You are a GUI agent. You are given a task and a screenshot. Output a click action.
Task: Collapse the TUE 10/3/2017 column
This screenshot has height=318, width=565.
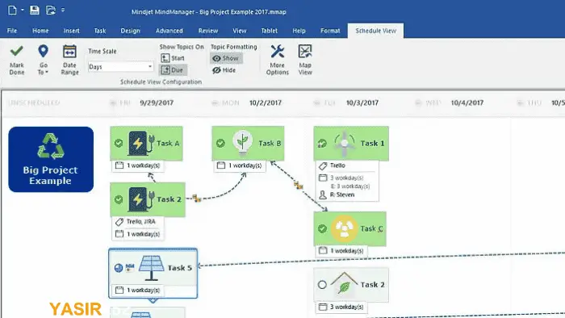click(316, 103)
